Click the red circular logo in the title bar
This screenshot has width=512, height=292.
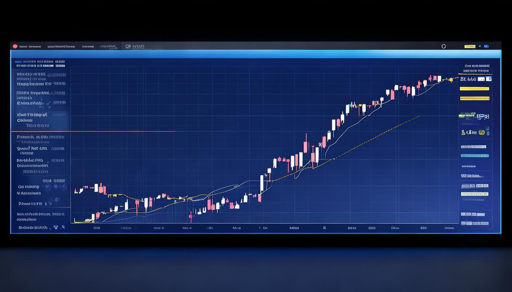(x=15, y=46)
